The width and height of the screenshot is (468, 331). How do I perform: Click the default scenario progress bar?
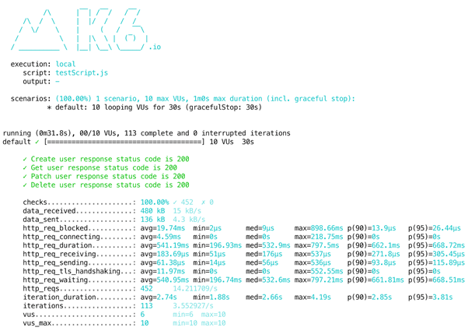[x=124, y=142]
